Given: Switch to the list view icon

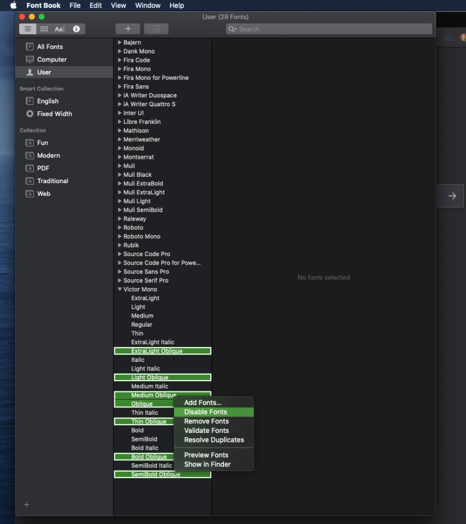Looking at the screenshot, I should 28,29.
